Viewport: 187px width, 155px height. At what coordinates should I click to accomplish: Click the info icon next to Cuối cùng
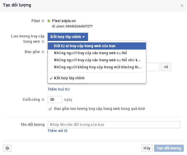click(43, 100)
